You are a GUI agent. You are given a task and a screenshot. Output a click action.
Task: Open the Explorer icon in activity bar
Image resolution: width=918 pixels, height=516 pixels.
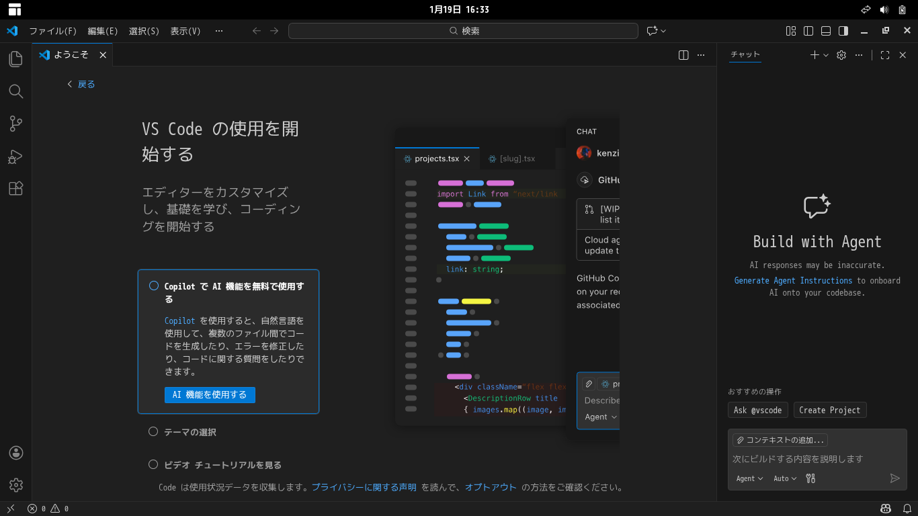15,59
